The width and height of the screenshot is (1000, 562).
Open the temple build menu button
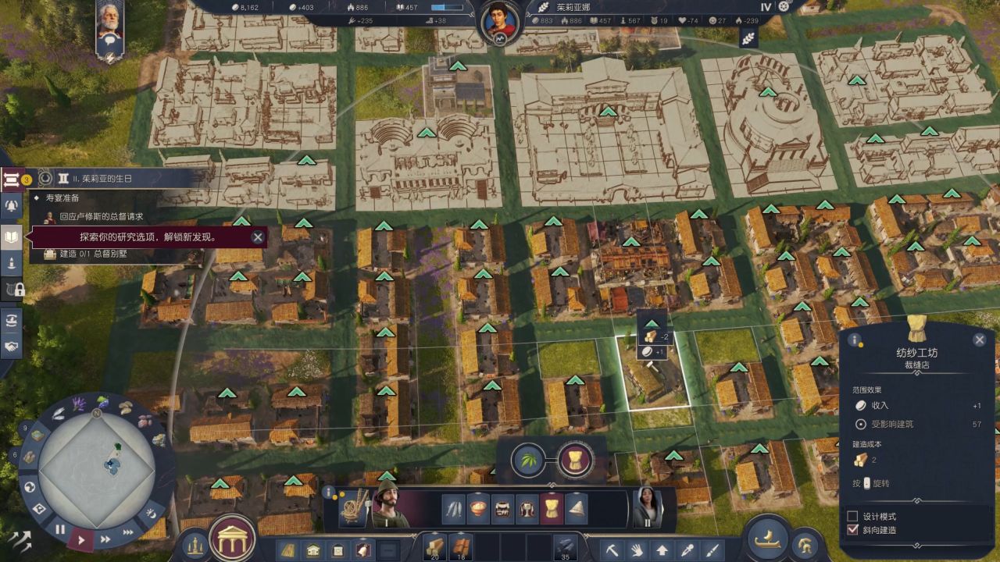(233, 539)
